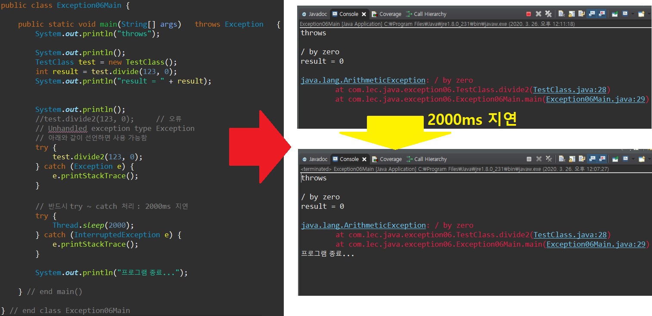The height and width of the screenshot is (316, 652).
Task: Pin the upper console view
Action: (615, 14)
